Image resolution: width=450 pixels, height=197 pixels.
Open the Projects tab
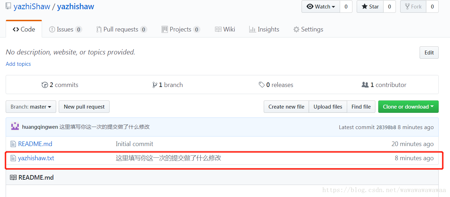click(x=181, y=29)
